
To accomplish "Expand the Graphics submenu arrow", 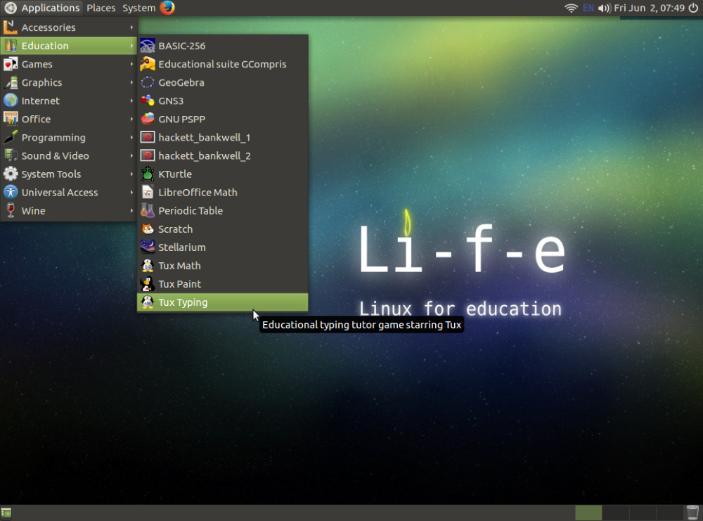I will (132, 82).
